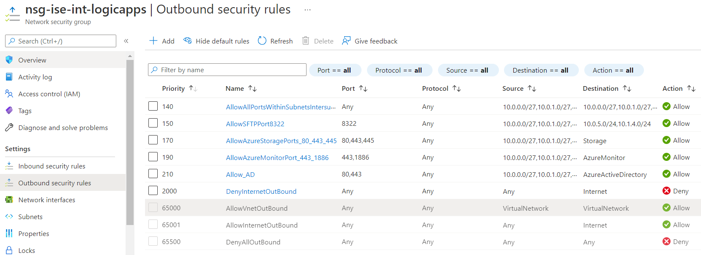Click the magnifier icon in Filter by name
The width and height of the screenshot is (701, 255).
tap(155, 70)
